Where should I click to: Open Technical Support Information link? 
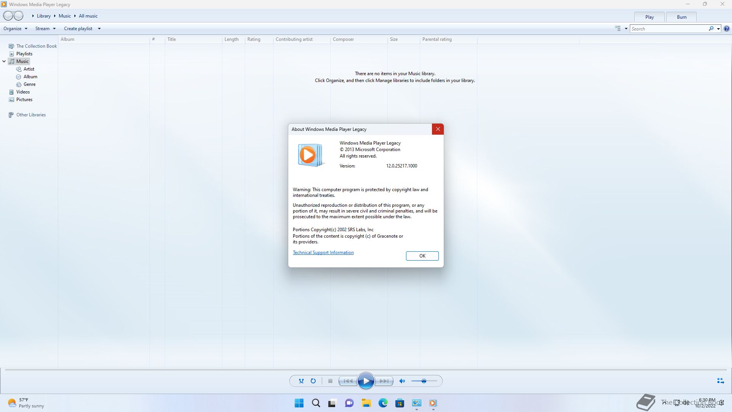tap(323, 253)
